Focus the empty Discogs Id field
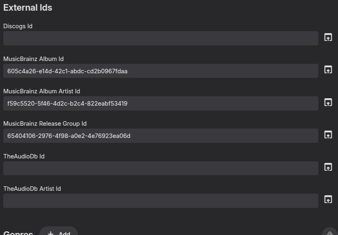338x235 pixels. click(x=161, y=38)
